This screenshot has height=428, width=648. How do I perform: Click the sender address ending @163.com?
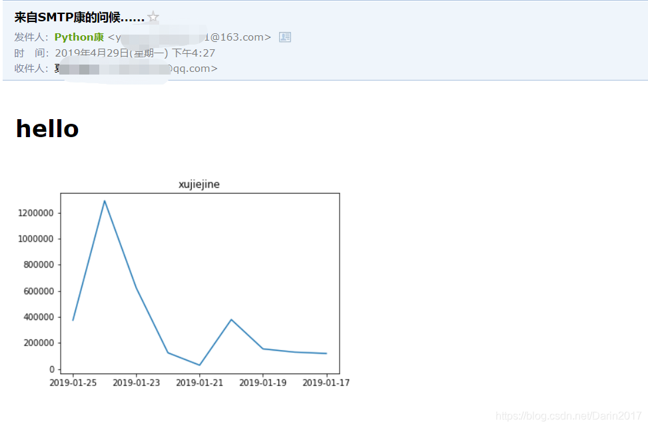click(x=189, y=37)
